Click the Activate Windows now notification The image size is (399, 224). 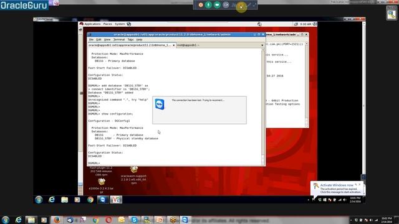click(337, 189)
